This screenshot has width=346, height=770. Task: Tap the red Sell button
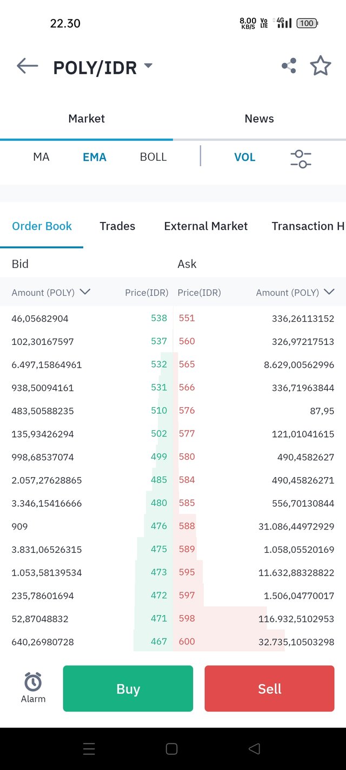[269, 688]
